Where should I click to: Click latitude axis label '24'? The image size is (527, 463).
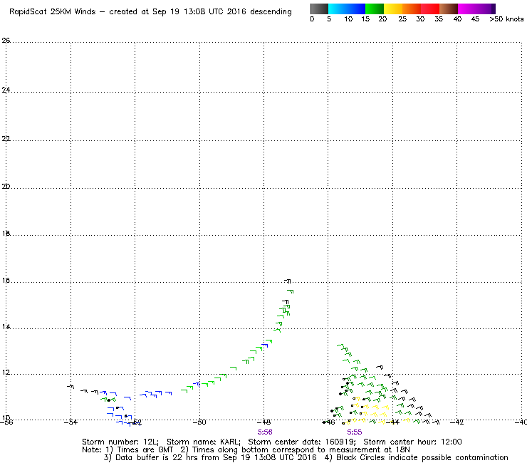point(6,90)
